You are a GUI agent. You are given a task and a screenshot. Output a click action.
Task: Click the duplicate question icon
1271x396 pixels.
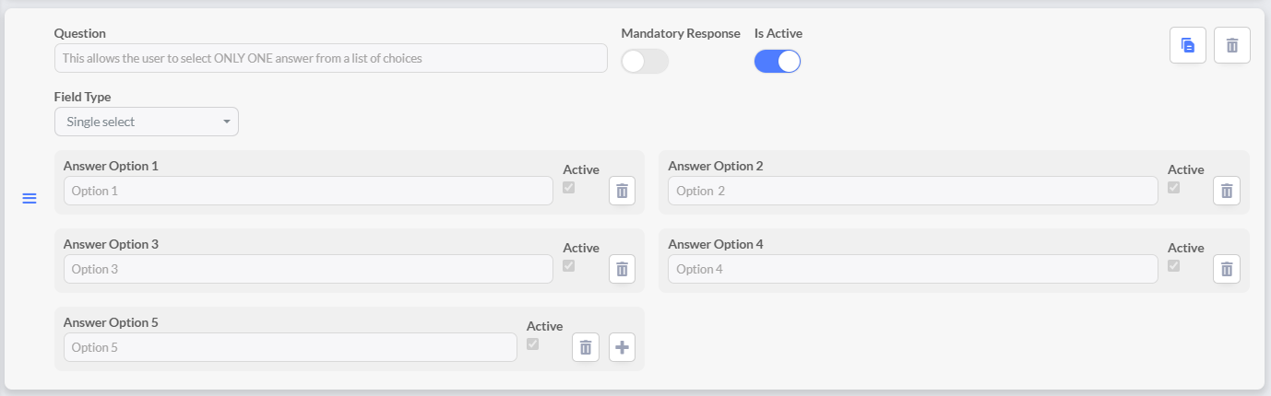coord(1187,45)
